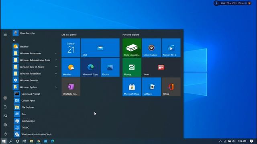Open the Movies & TV tile
Viewport: 257px width, 144px height.
coord(171,48)
